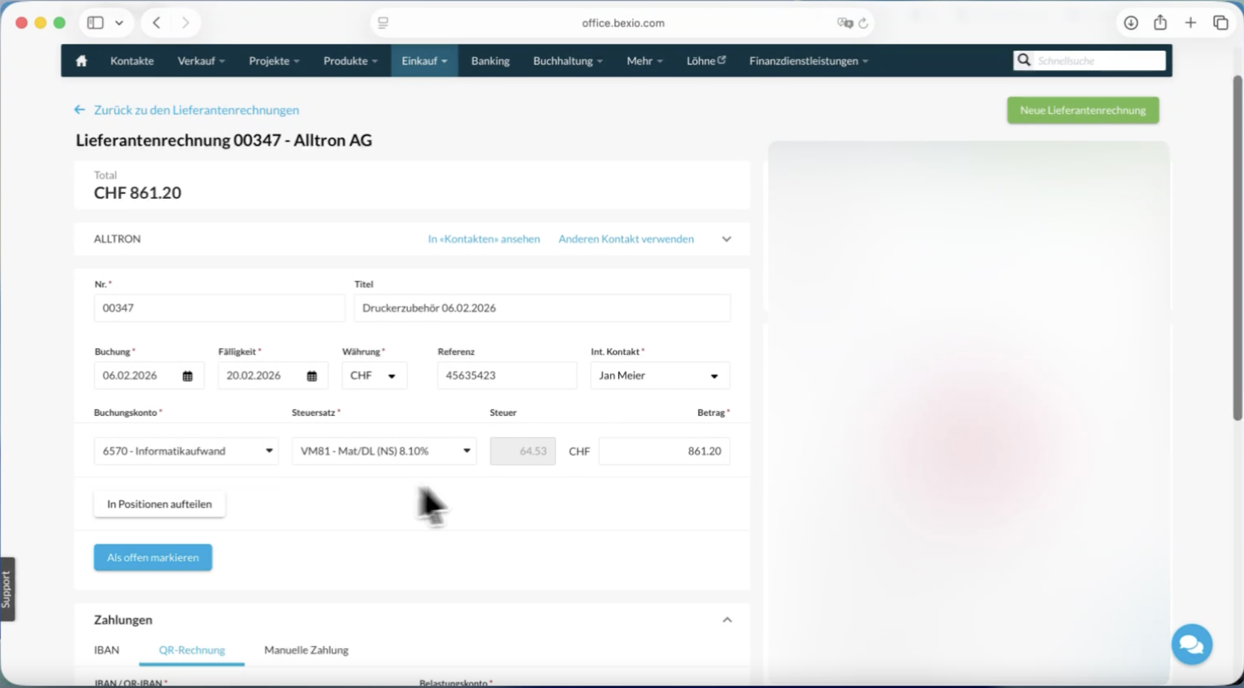Click the home icon in navigation bar
The height and width of the screenshot is (688, 1244).
click(81, 60)
